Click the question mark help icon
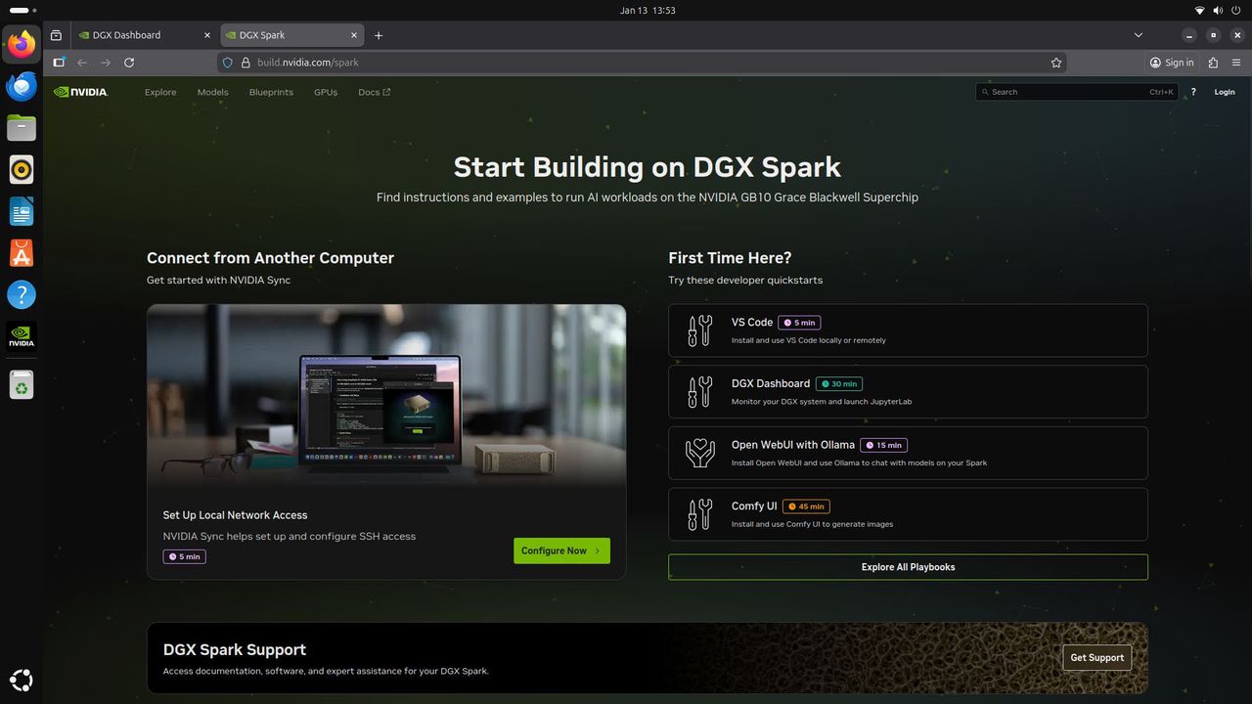1252x704 pixels. (1193, 92)
